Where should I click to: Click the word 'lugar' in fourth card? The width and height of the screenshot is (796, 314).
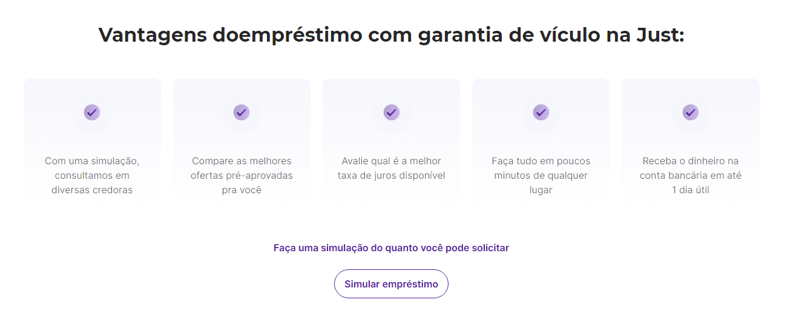(541, 190)
